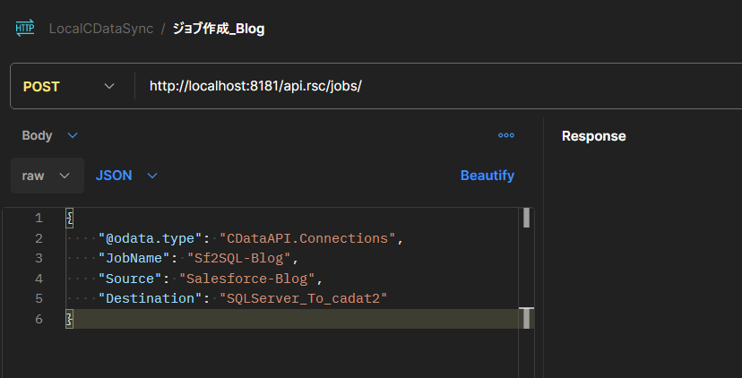The width and height of the screenshot is (742, 378).
Task: Click the HTTP request type icon
Action: [x=24, y=28]
